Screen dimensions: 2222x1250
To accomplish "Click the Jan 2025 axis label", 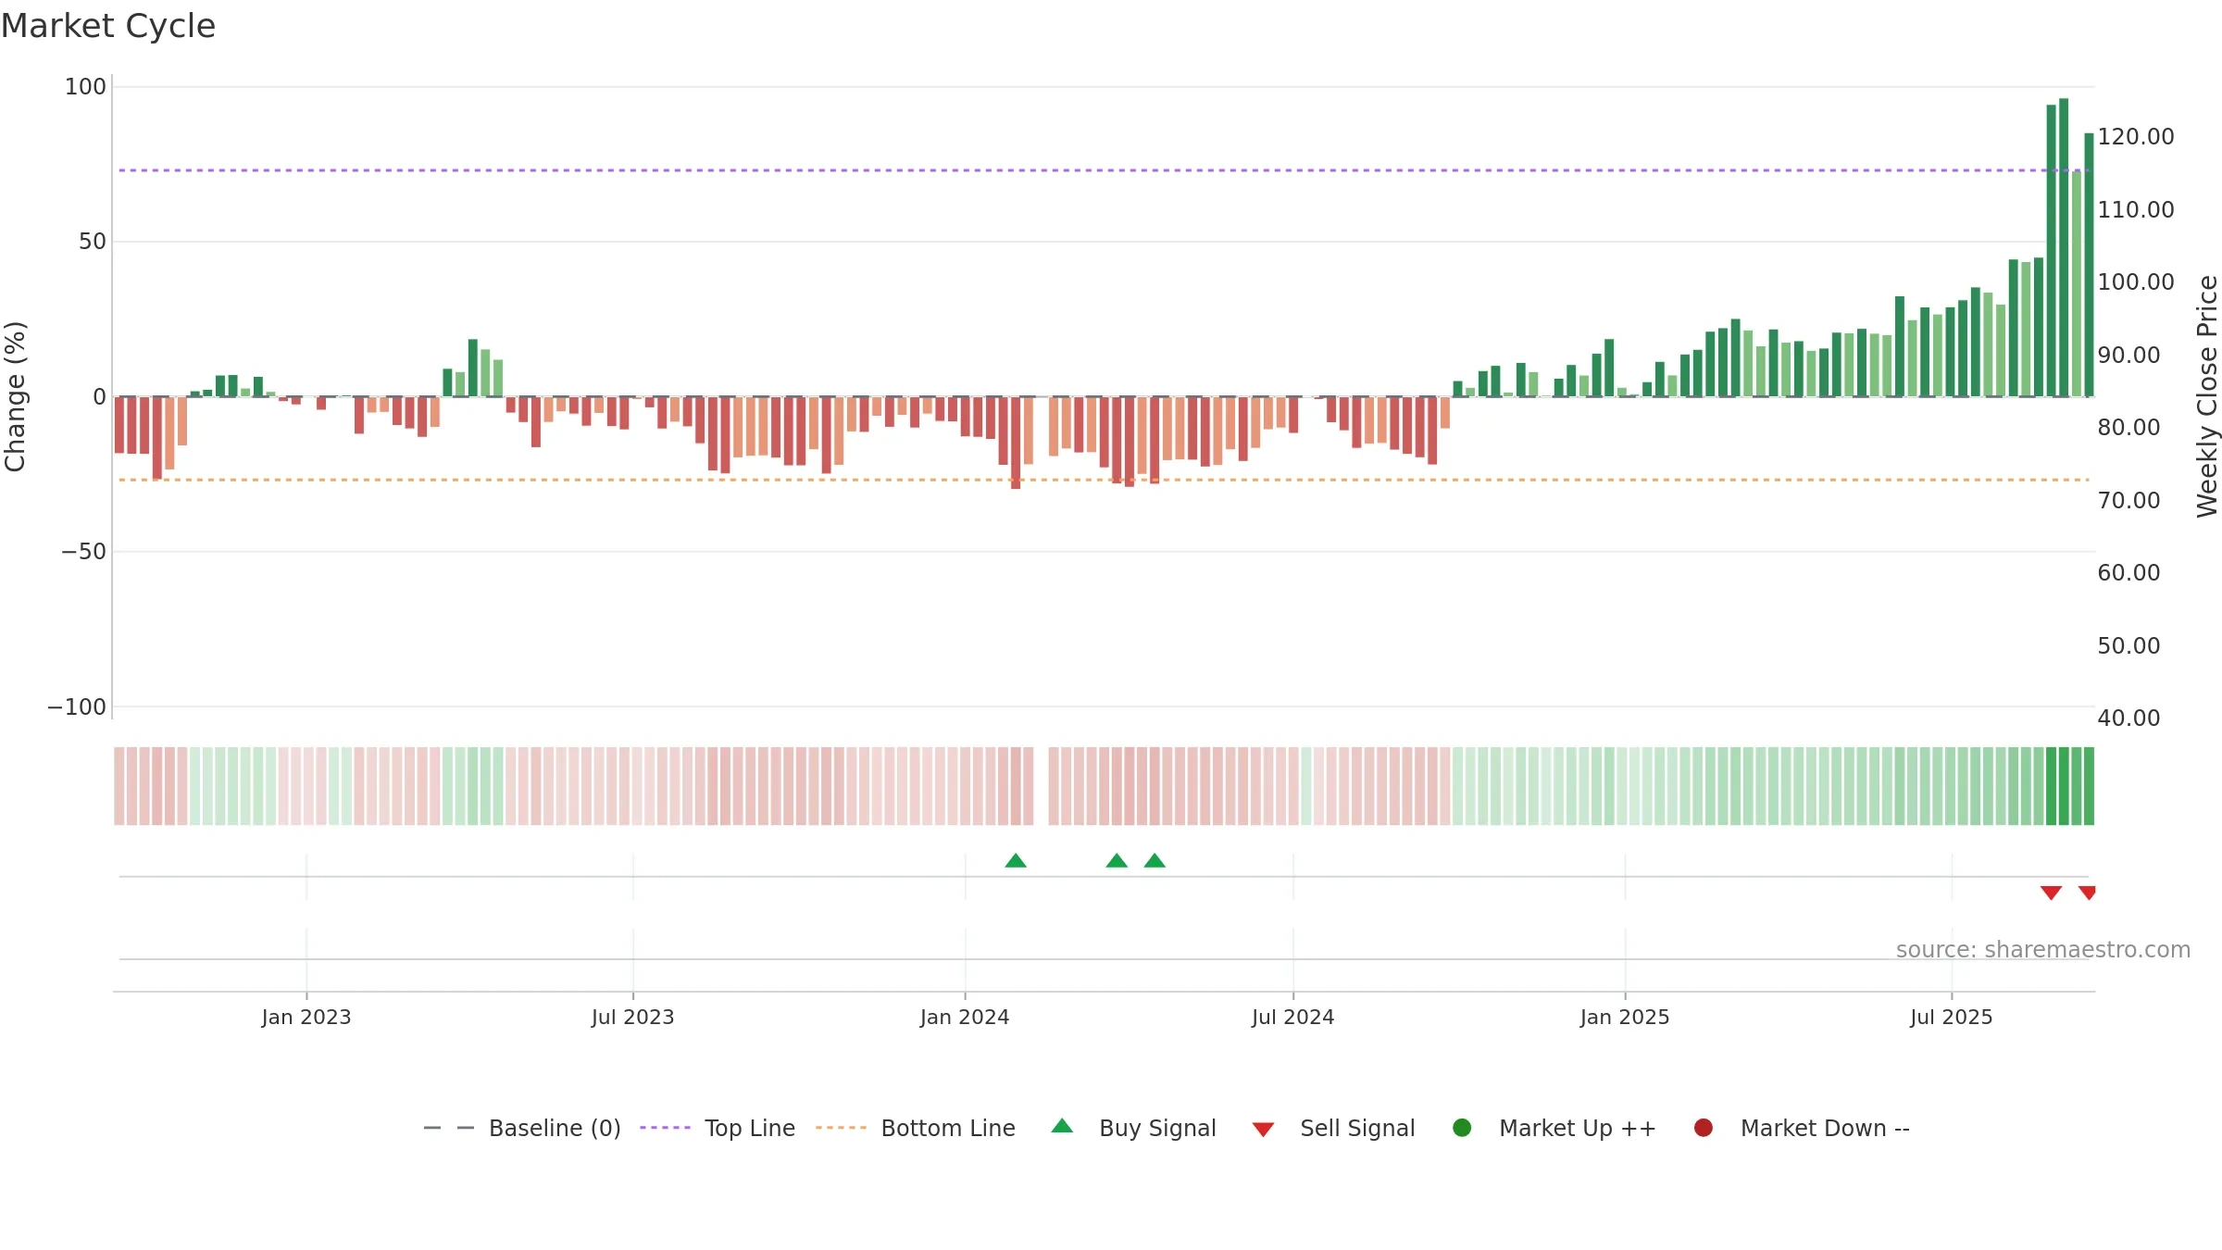I will click(x=1625, y=1017).
